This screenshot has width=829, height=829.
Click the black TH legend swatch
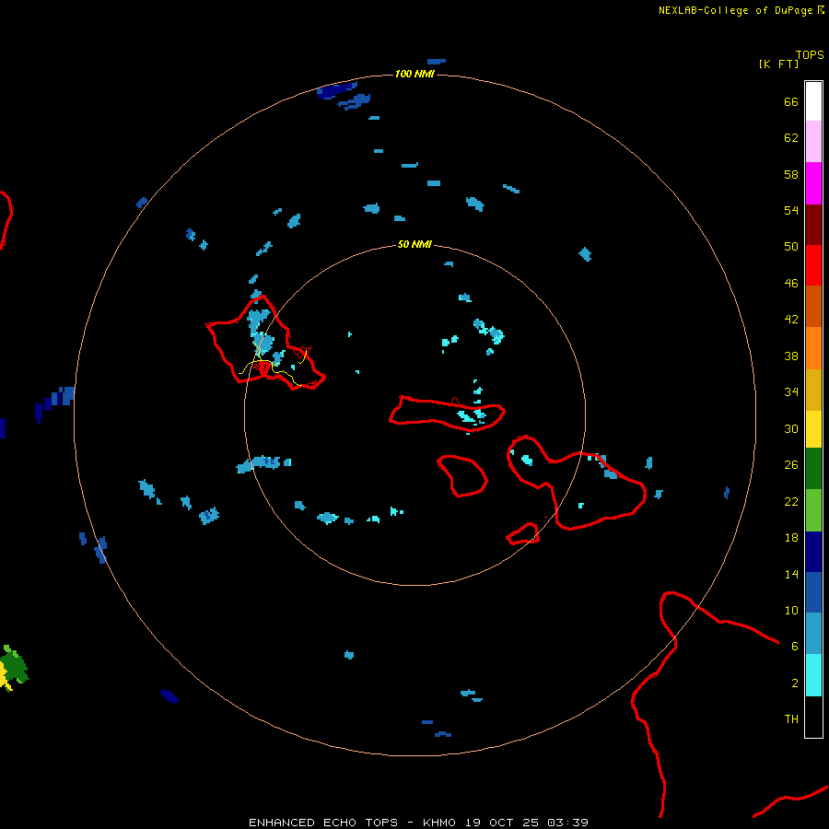pyautogui.click(x=813, y=717)
